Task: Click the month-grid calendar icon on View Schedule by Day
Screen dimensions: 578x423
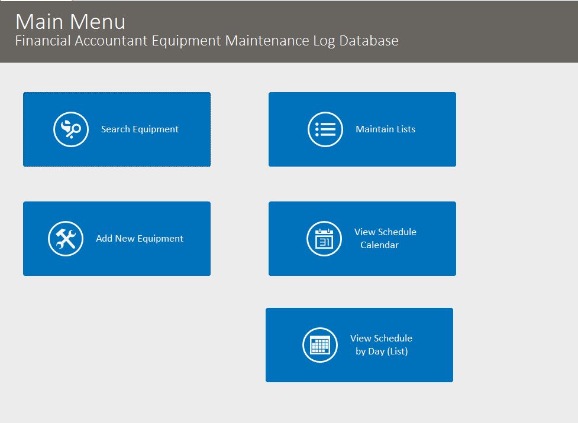Action: coord(319,344)
